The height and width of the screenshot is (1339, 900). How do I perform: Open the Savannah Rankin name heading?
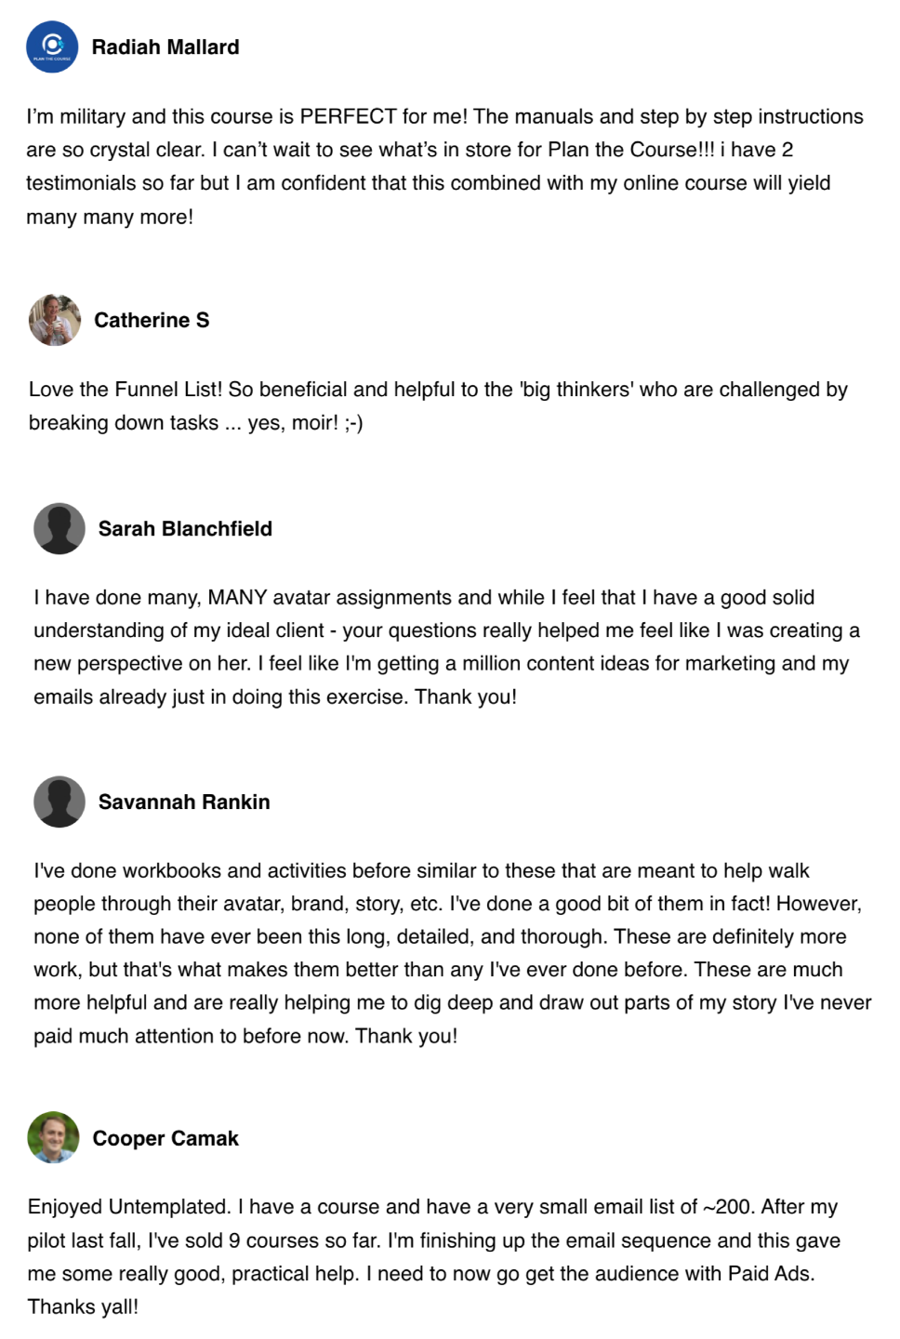(x=184, y=802)
